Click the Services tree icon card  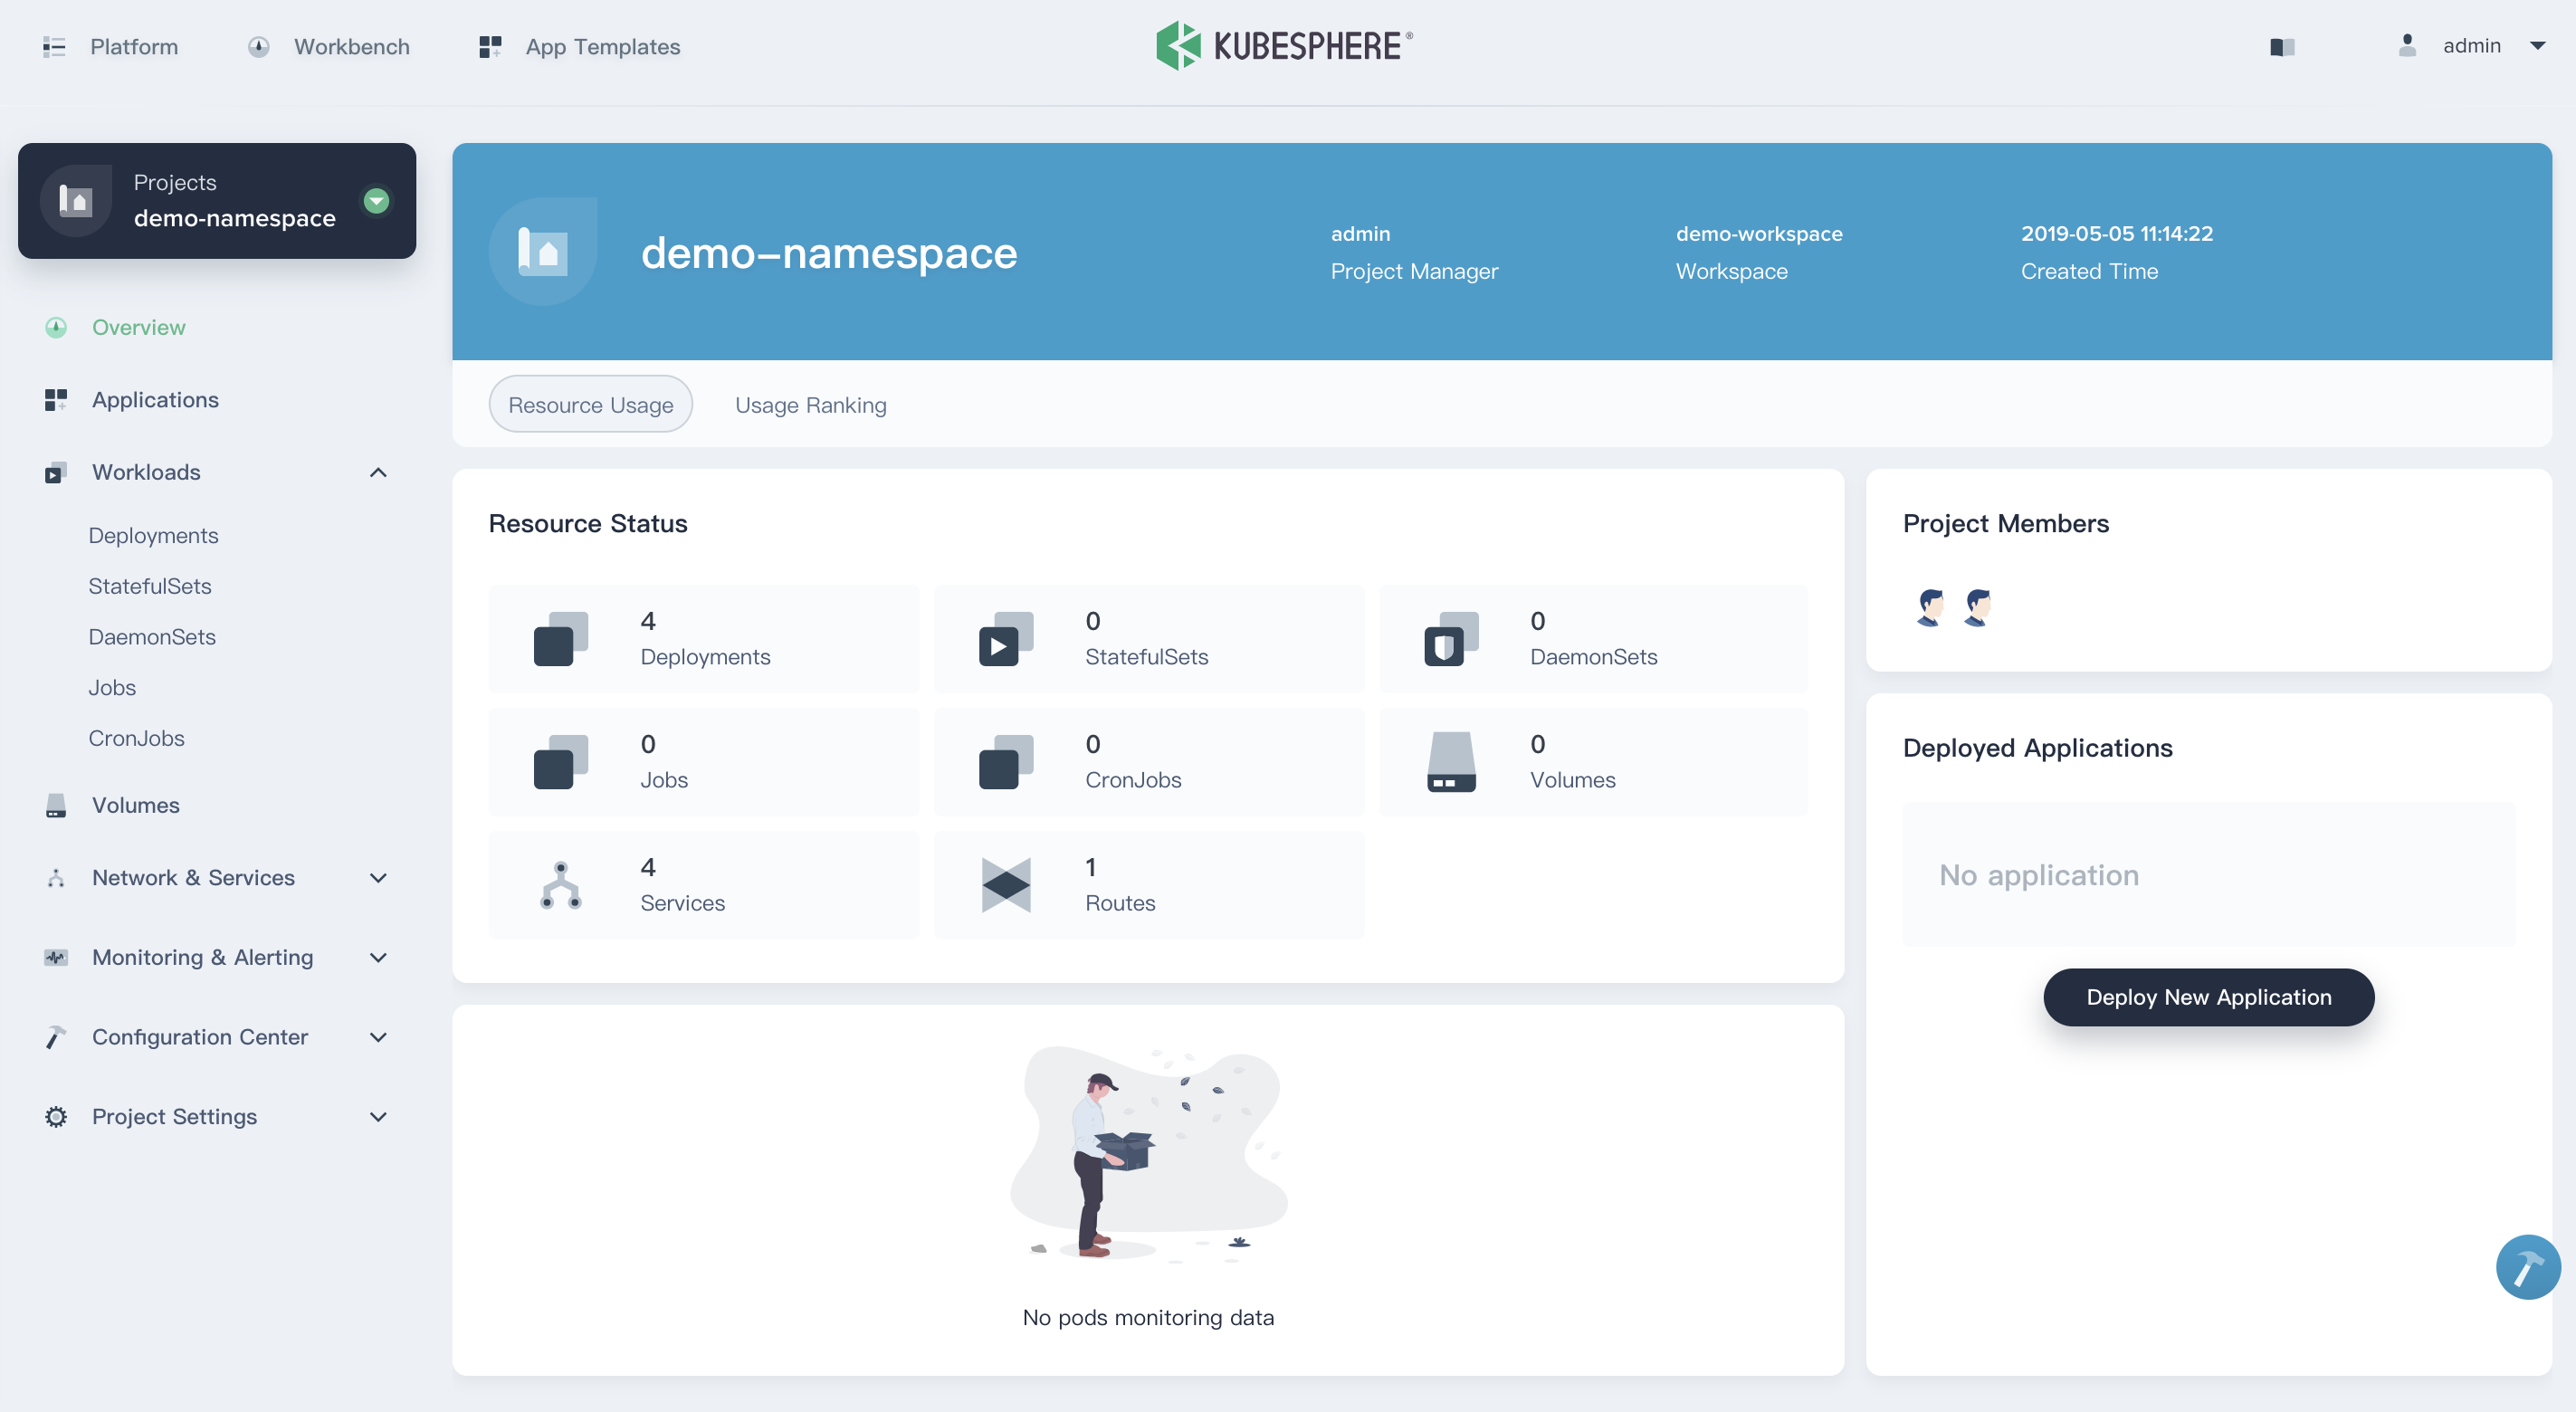560,885
